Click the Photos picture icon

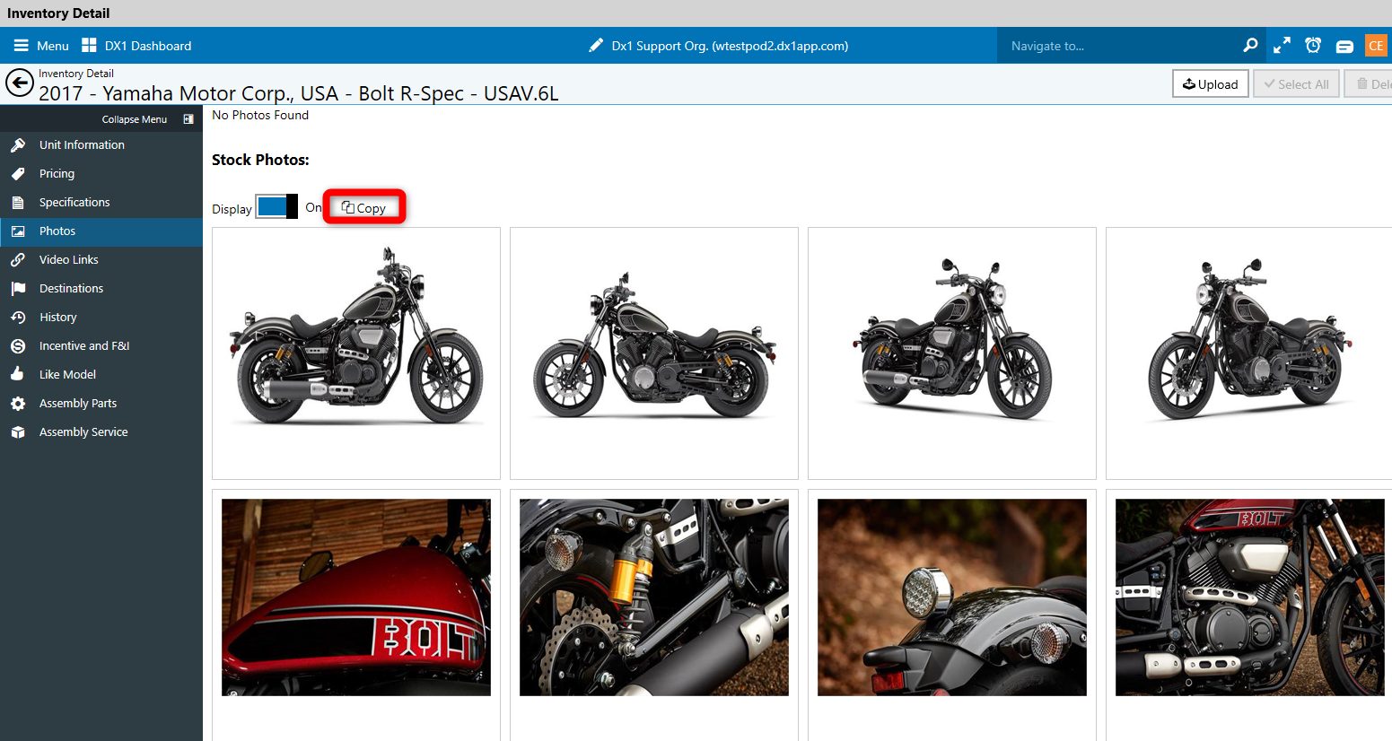[18, 231]
